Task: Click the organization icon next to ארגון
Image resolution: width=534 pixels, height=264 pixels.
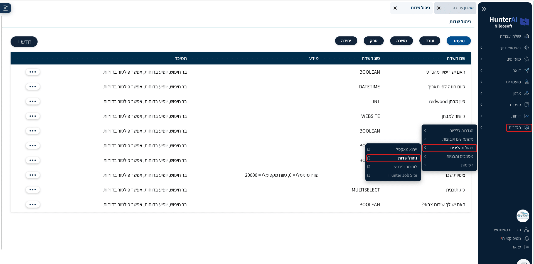Action: (526, 93)
